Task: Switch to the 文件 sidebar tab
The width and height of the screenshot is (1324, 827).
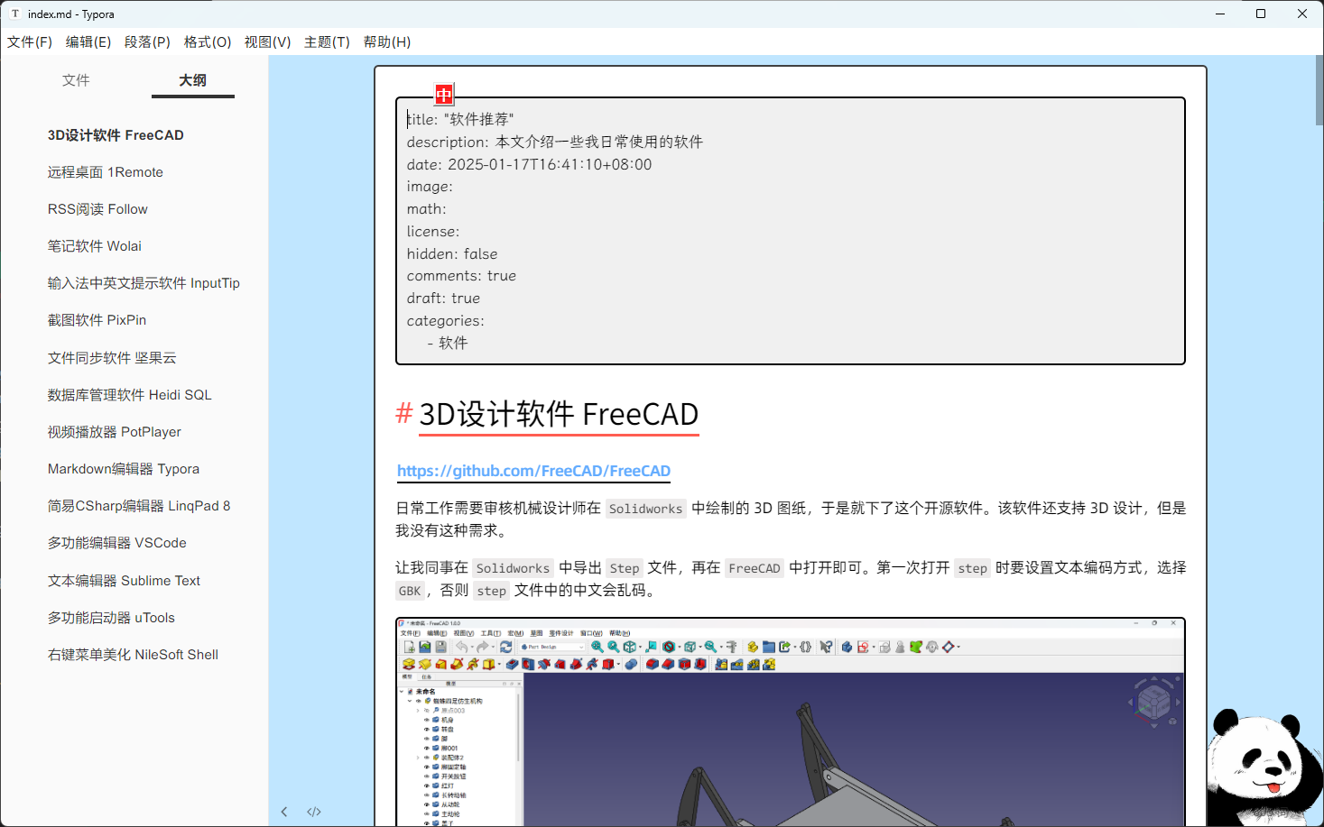Action: pos(76,80)
